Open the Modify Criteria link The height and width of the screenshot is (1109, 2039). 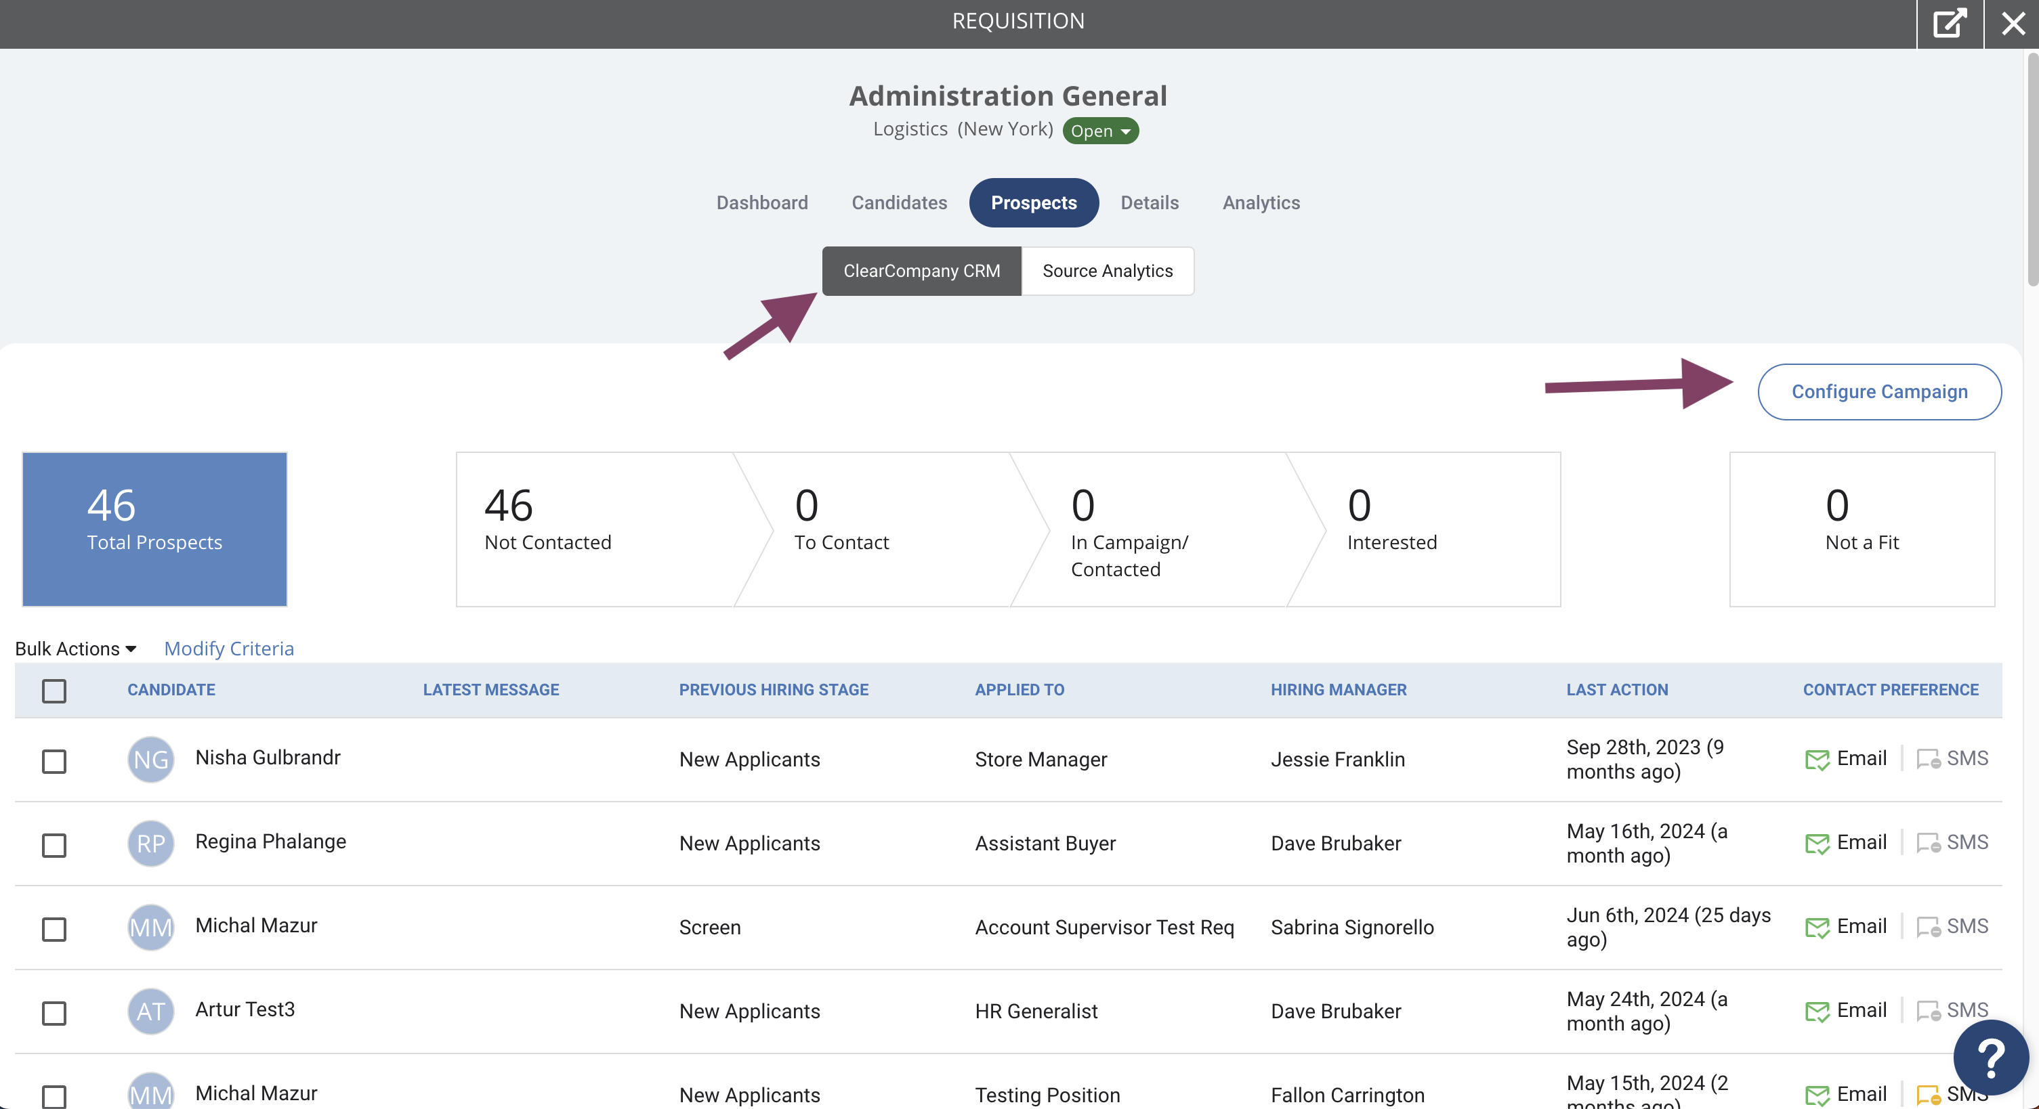pyautogui.click(x=229, y=649)
